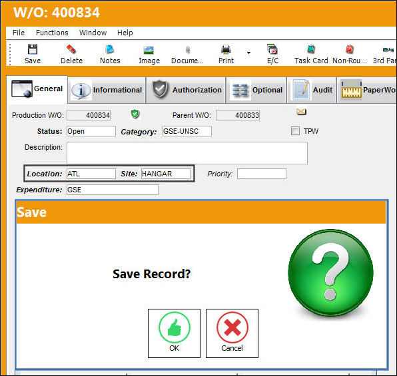Click the Status field showing Open

click(91, 131)
